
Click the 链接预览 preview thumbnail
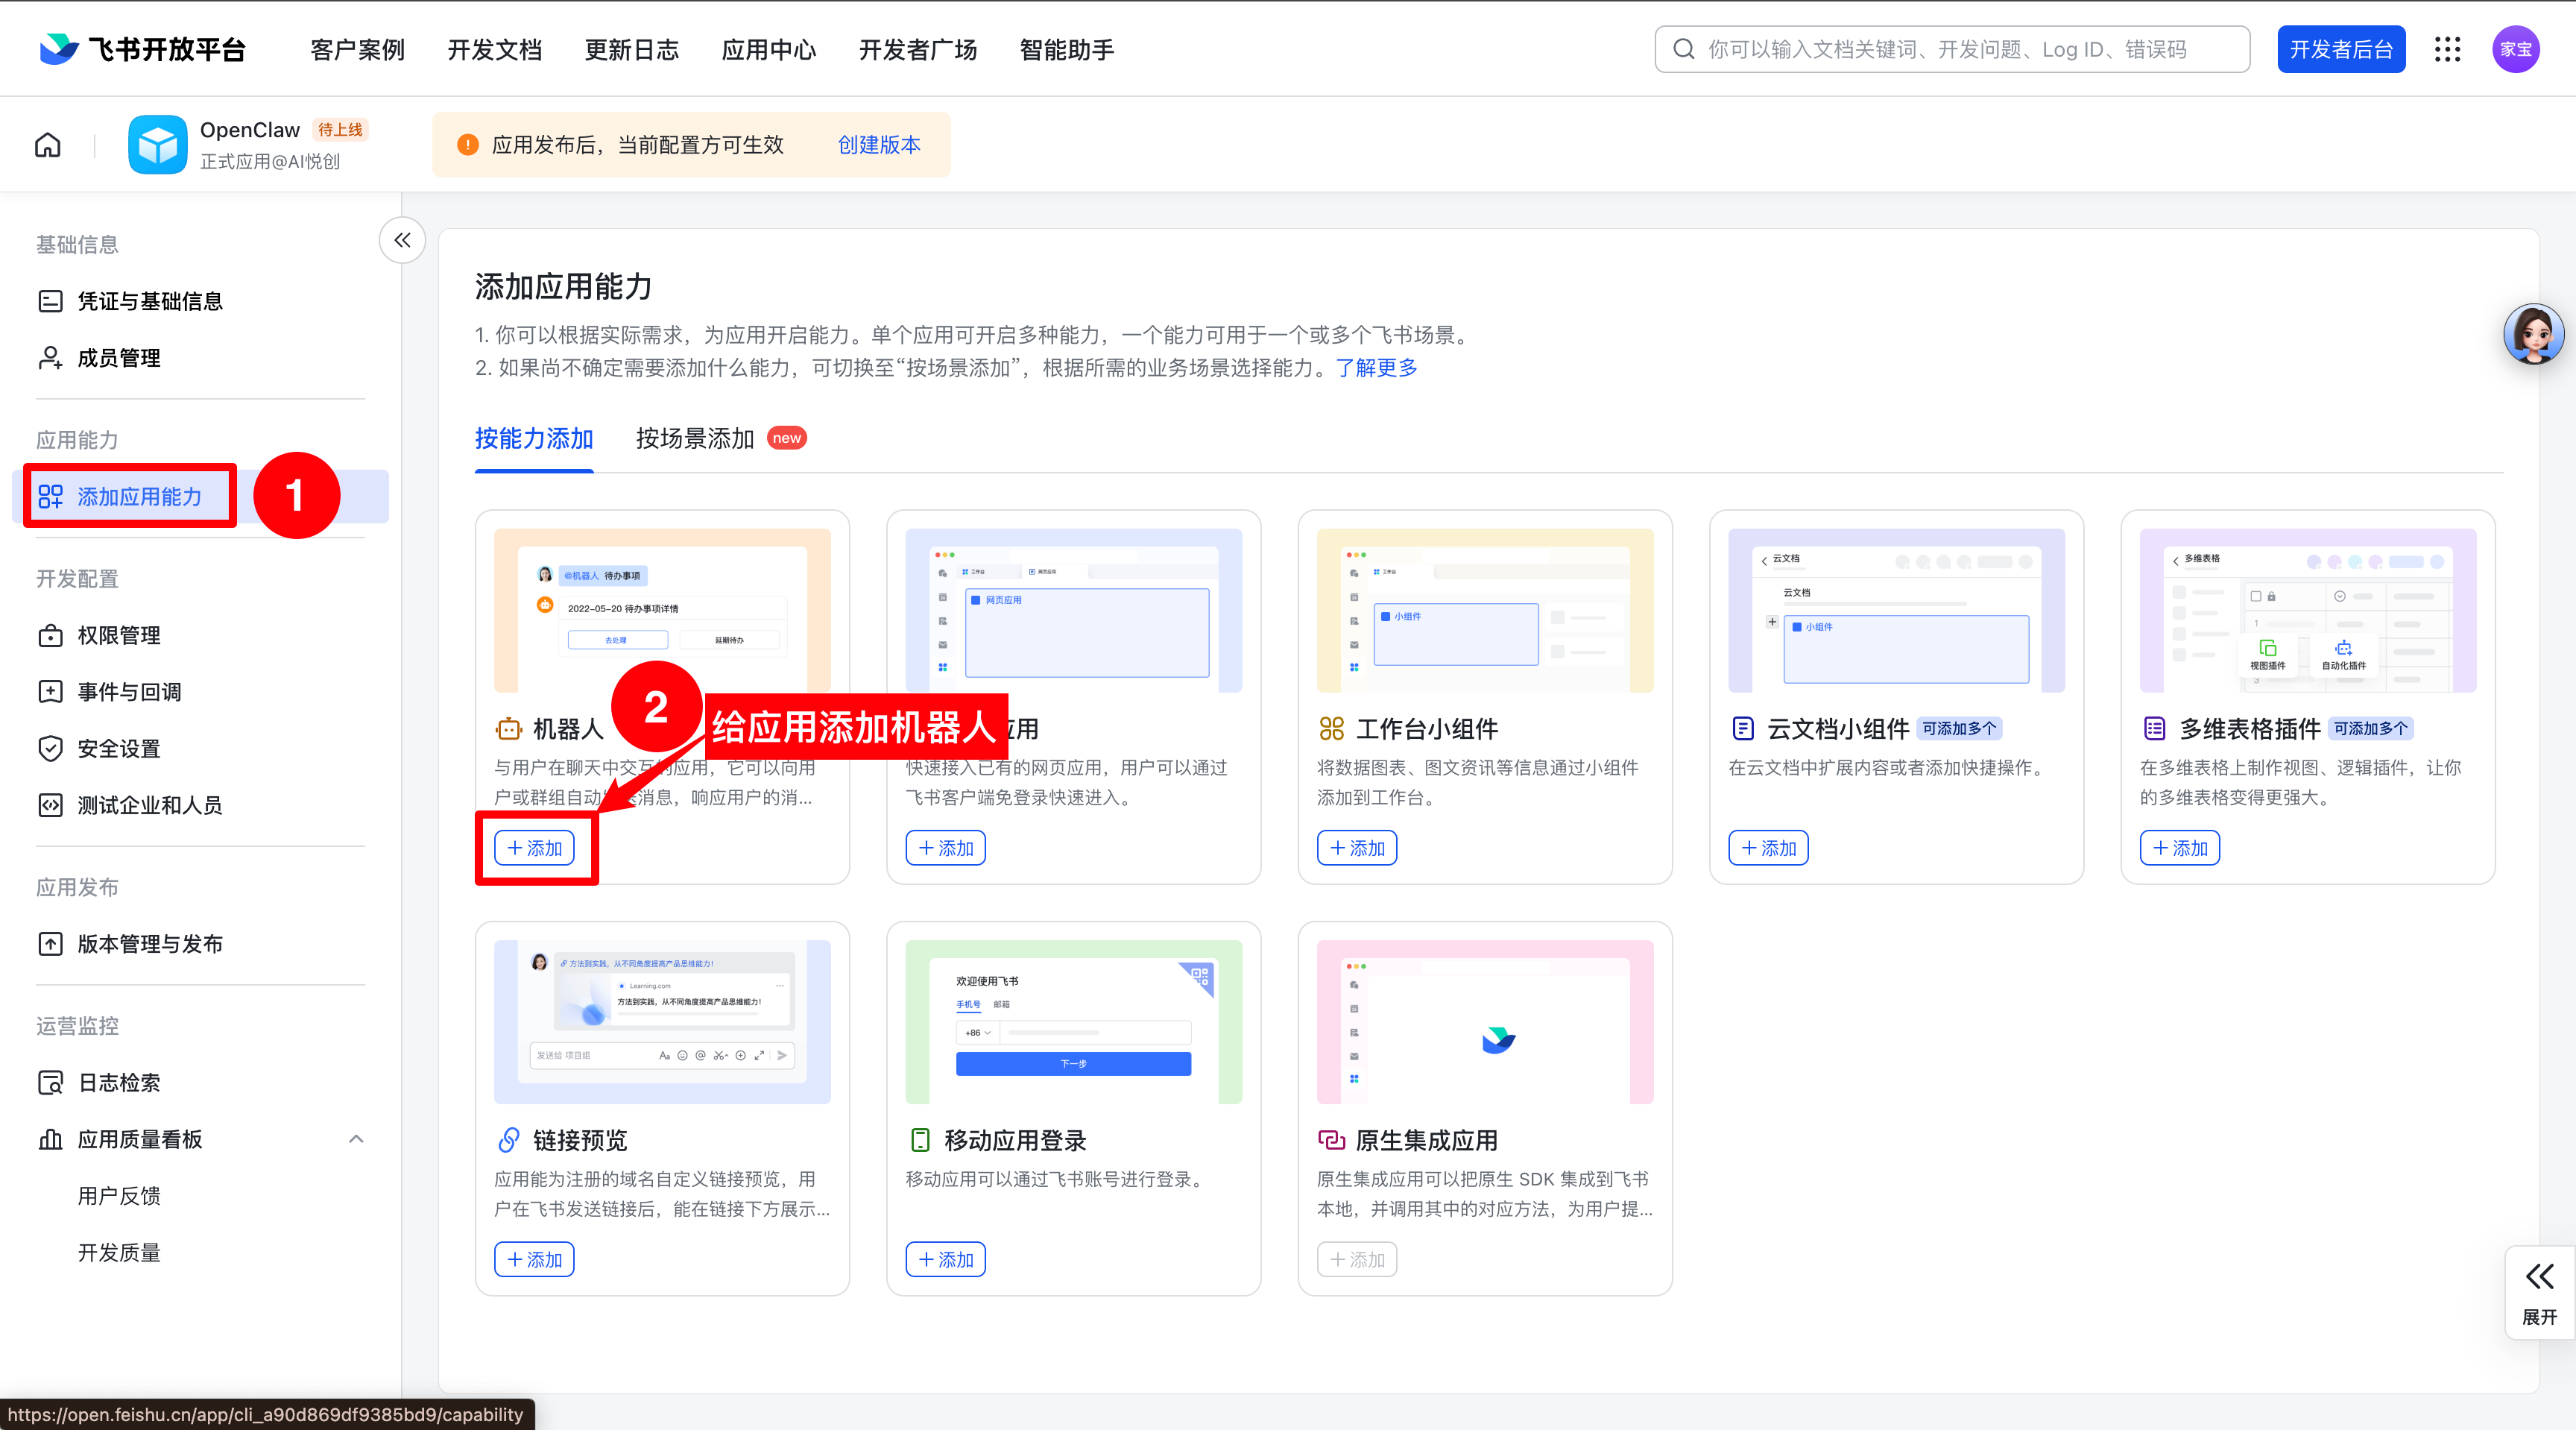[x=662, y=1022]
